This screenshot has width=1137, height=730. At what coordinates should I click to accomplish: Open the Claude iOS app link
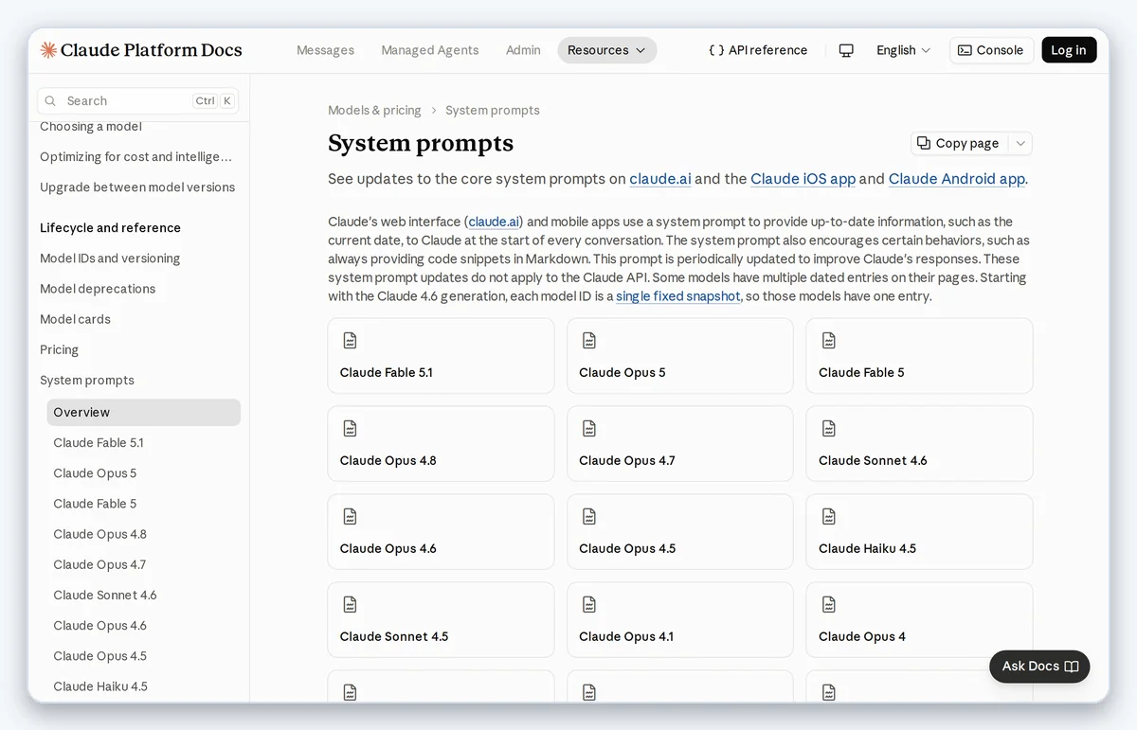tap(803, 179)
